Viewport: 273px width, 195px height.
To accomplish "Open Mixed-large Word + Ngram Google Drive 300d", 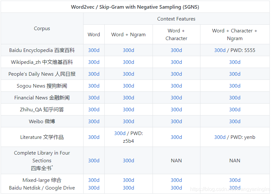I will pyautogui.click(x=128, y=188).
